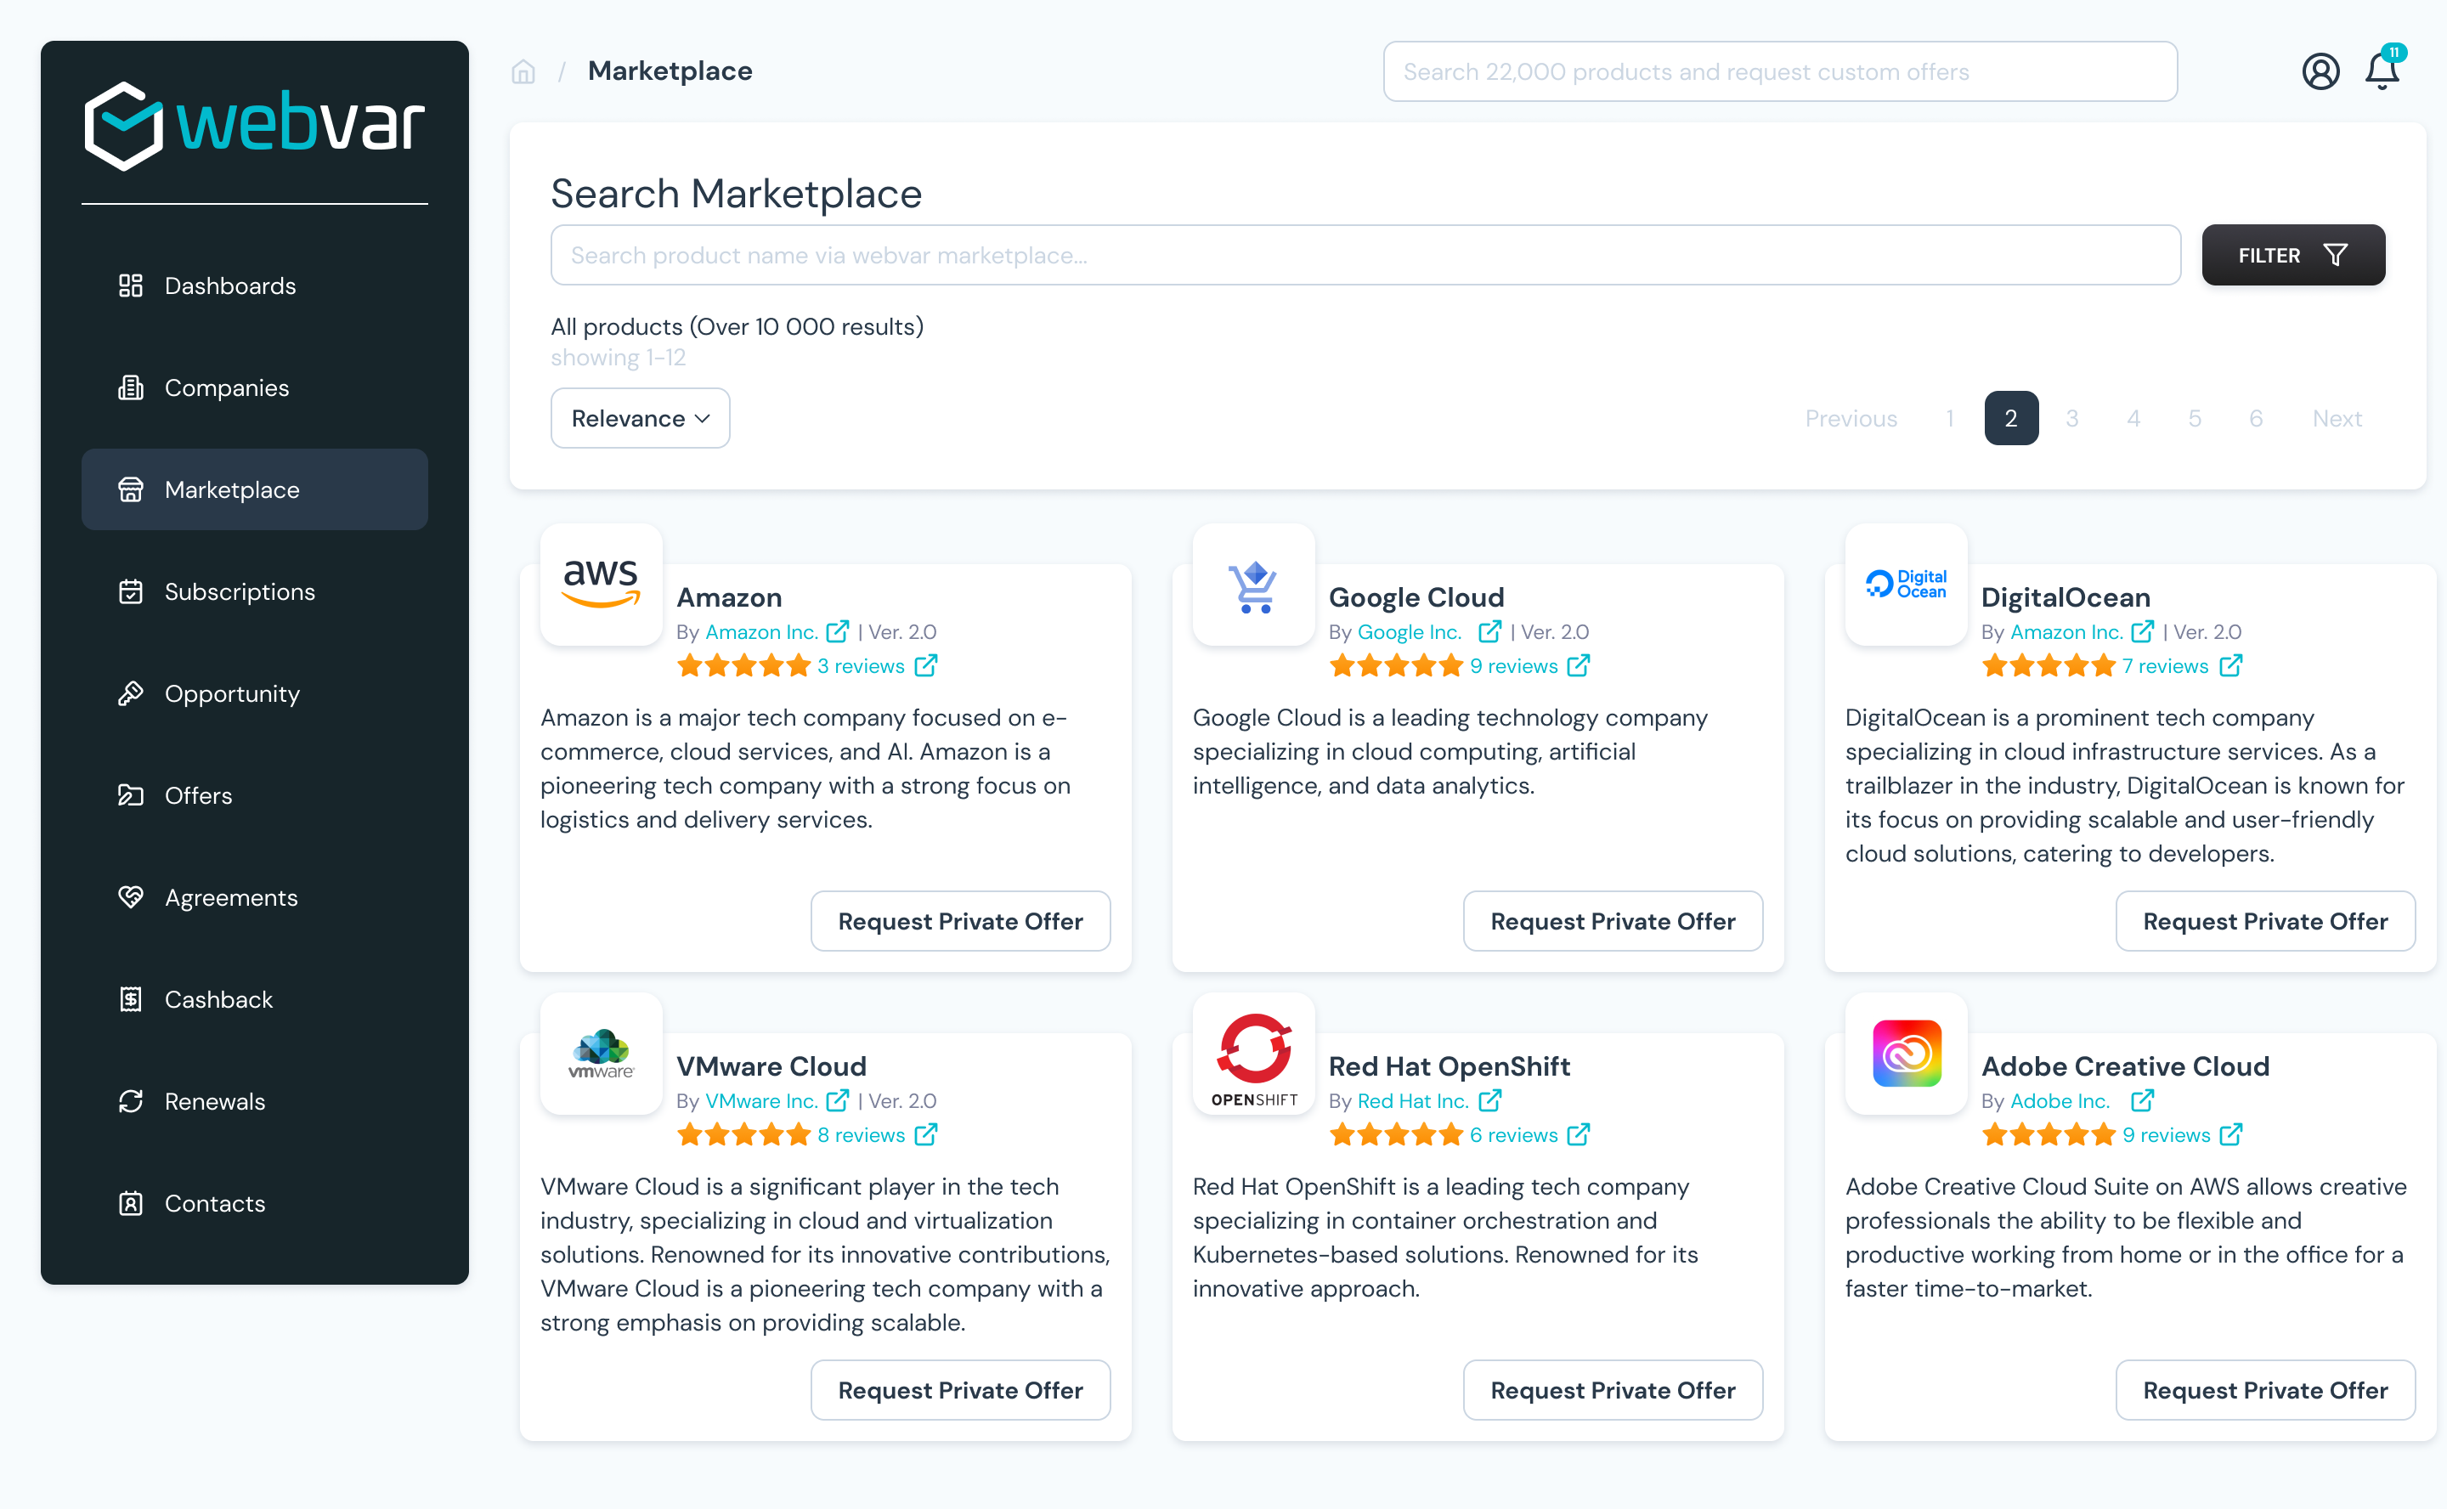Click the user account avatar icon
Image resolution: width=2447 pixels, height=1509 pixels.
(2320, 71)
